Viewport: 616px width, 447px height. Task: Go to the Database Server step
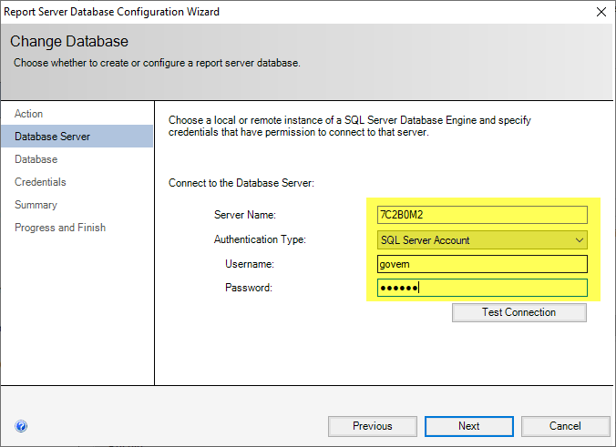(x=52, y=137)
